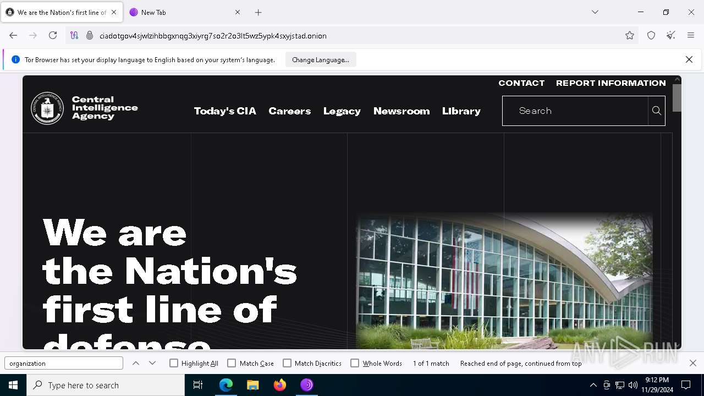Switch to Tor Browser on the taskbar
The image size is (704, 396).
pos(307,385)
